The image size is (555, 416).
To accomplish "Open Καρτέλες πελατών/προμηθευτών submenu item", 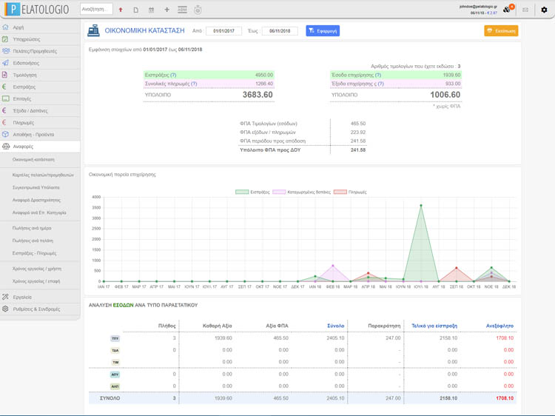I will point(43,175).
